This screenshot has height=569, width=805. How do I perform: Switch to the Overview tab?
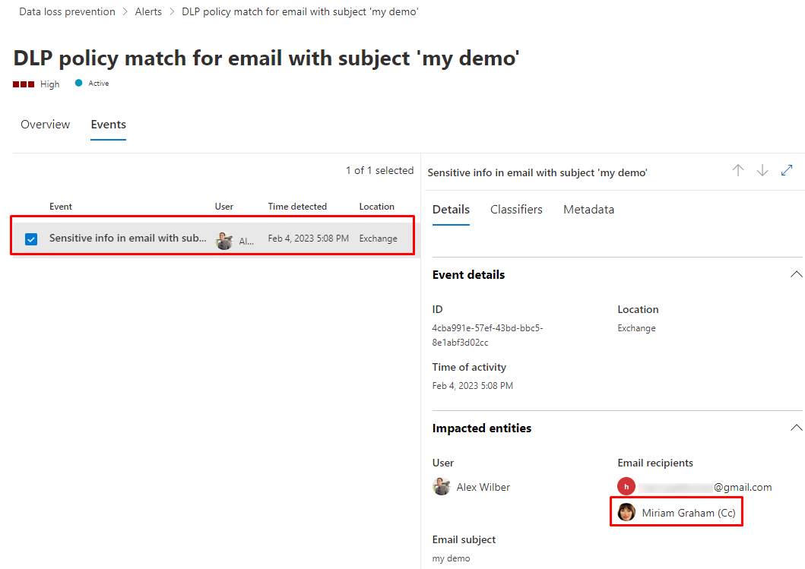46,125
